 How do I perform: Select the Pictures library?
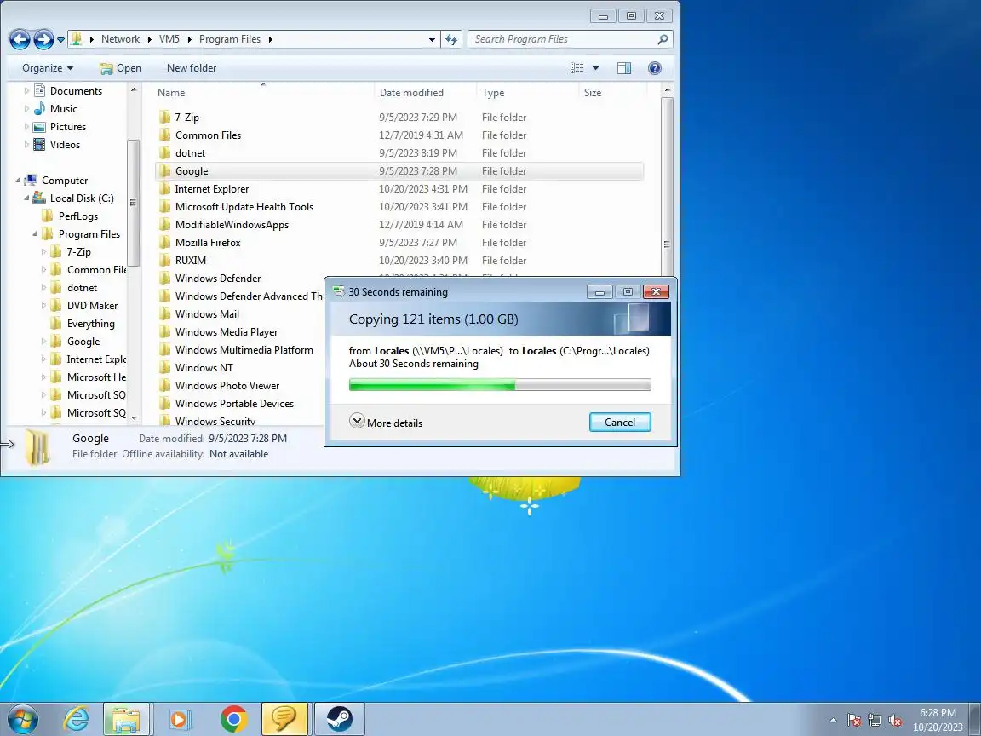coord(67,126)
